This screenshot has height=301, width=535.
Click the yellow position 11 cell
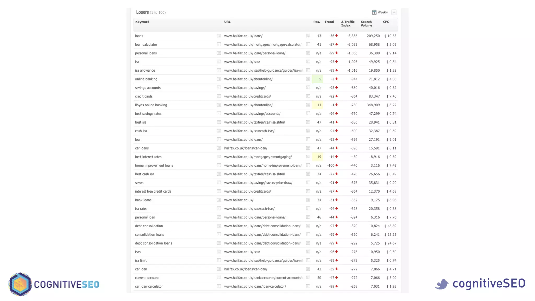click(x=317, y=105)
